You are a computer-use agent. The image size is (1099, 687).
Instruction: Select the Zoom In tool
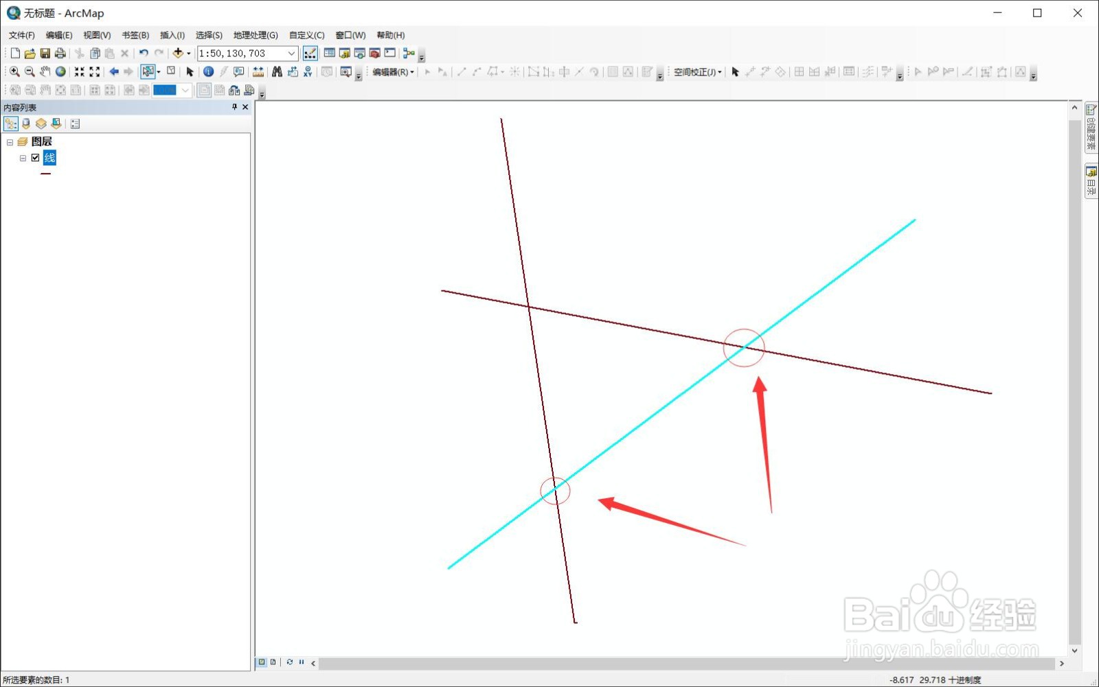click(14, 71)
